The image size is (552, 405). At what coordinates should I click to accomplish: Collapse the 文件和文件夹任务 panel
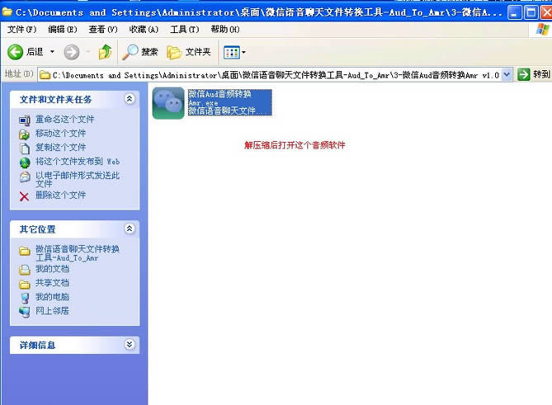coord(129,99)
